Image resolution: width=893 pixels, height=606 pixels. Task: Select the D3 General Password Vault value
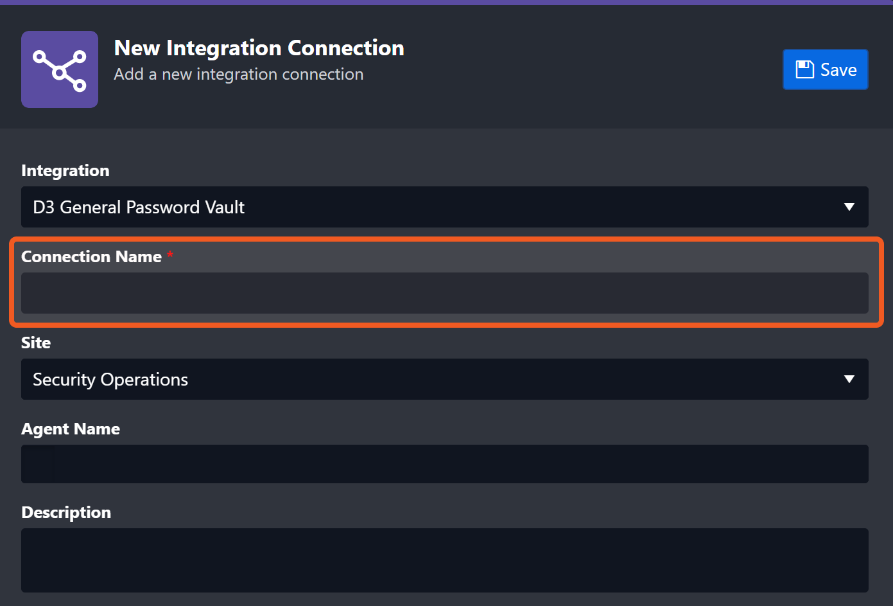[x=139, y=207]
